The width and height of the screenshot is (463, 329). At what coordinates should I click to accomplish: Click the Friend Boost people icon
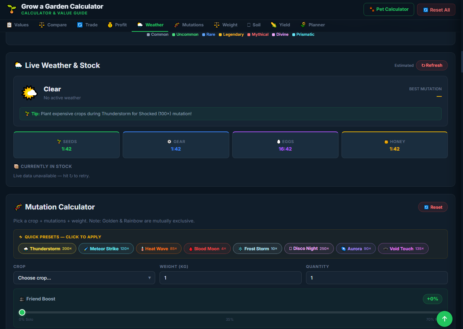[x=22, y=299]
